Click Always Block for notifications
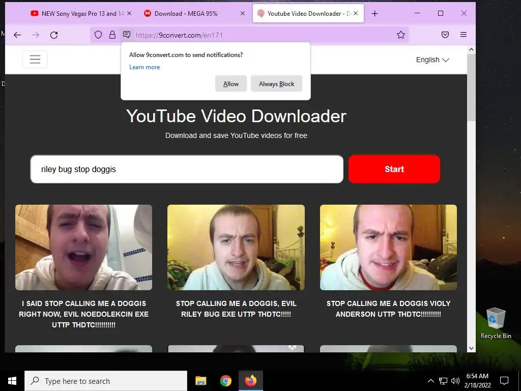Viewport: 521px width, 391px height. (276, 84)
